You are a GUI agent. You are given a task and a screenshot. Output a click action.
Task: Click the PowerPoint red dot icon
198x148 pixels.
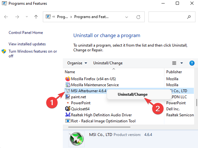[68, 103]
